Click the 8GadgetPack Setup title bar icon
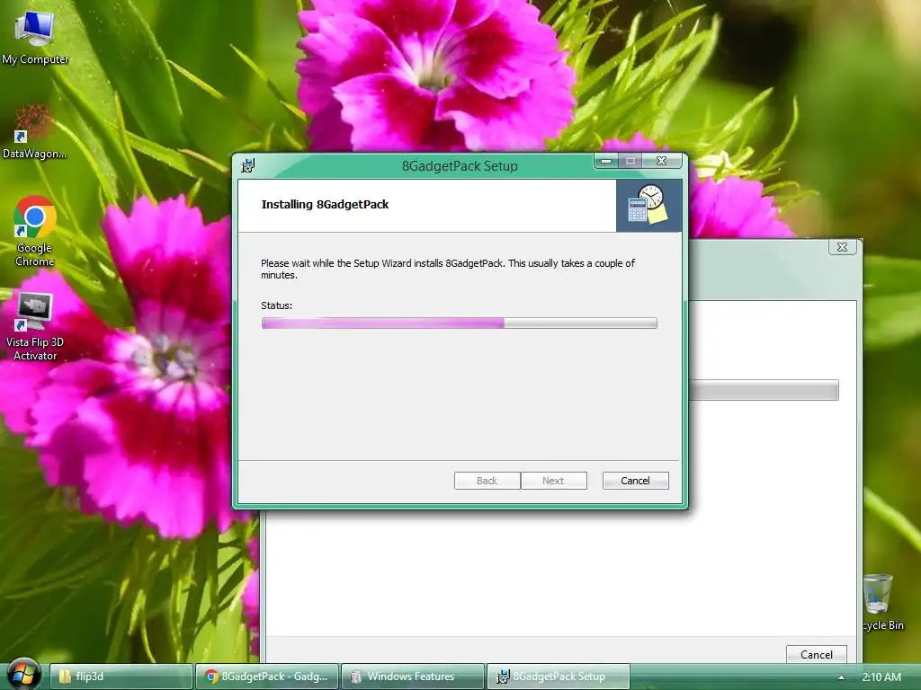 click(248, 166)
